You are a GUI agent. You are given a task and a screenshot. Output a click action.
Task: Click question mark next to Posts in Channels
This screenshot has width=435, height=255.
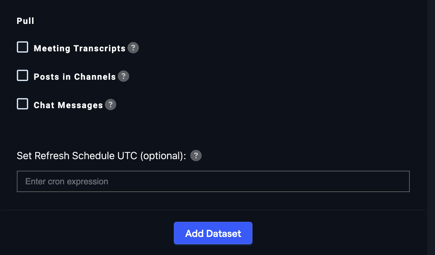pyautogui.click(x=123, y=76)
